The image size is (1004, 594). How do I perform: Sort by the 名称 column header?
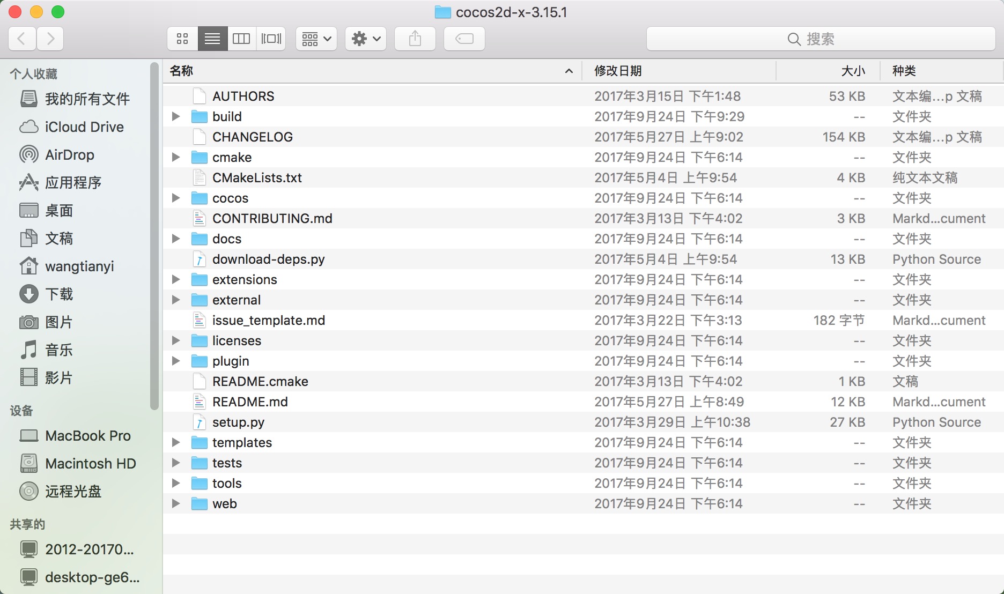[372, 71]
